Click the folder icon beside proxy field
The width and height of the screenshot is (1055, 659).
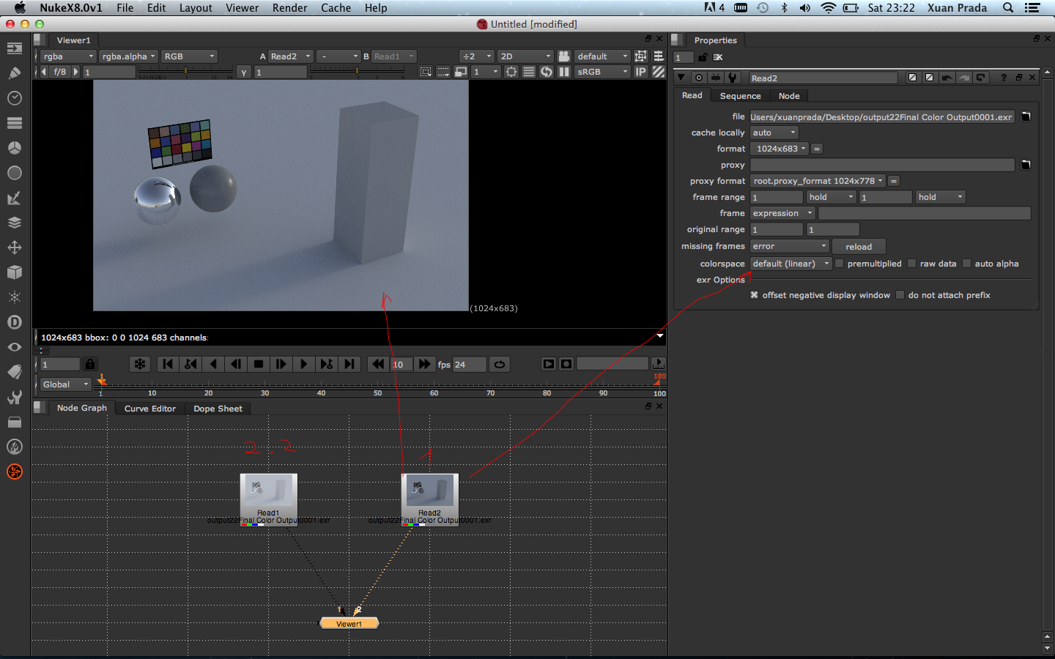1026,165
